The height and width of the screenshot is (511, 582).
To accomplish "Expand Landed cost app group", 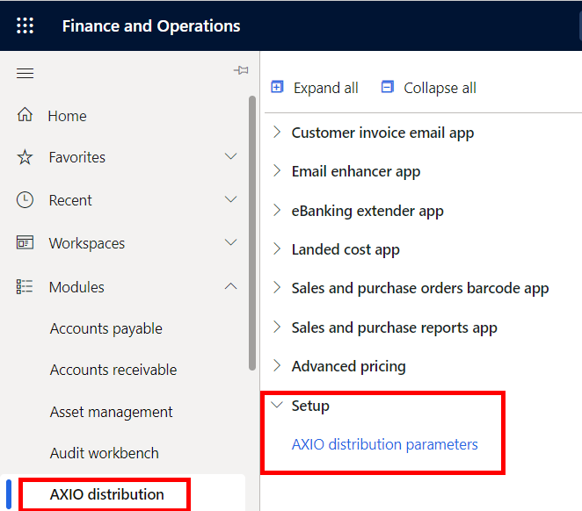I will coord(277,249).
